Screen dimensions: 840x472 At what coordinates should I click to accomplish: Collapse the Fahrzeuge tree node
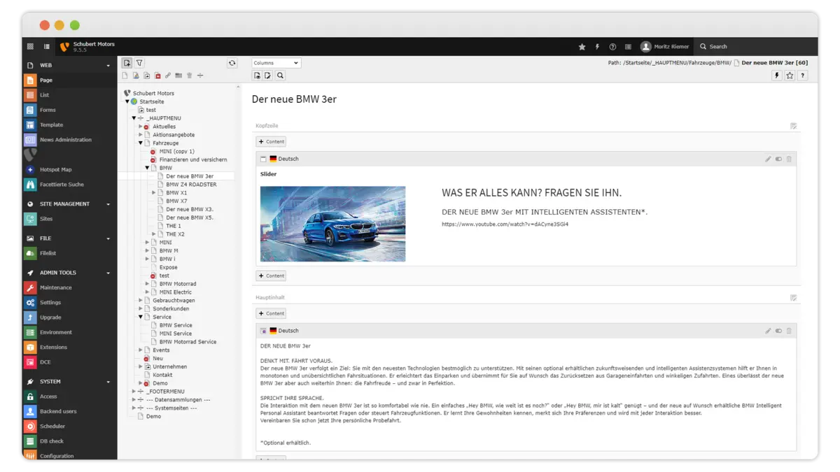click(140, 143)
